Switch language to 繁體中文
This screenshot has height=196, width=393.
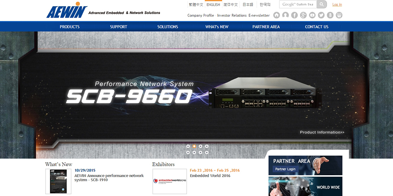(x=196, y=4)
